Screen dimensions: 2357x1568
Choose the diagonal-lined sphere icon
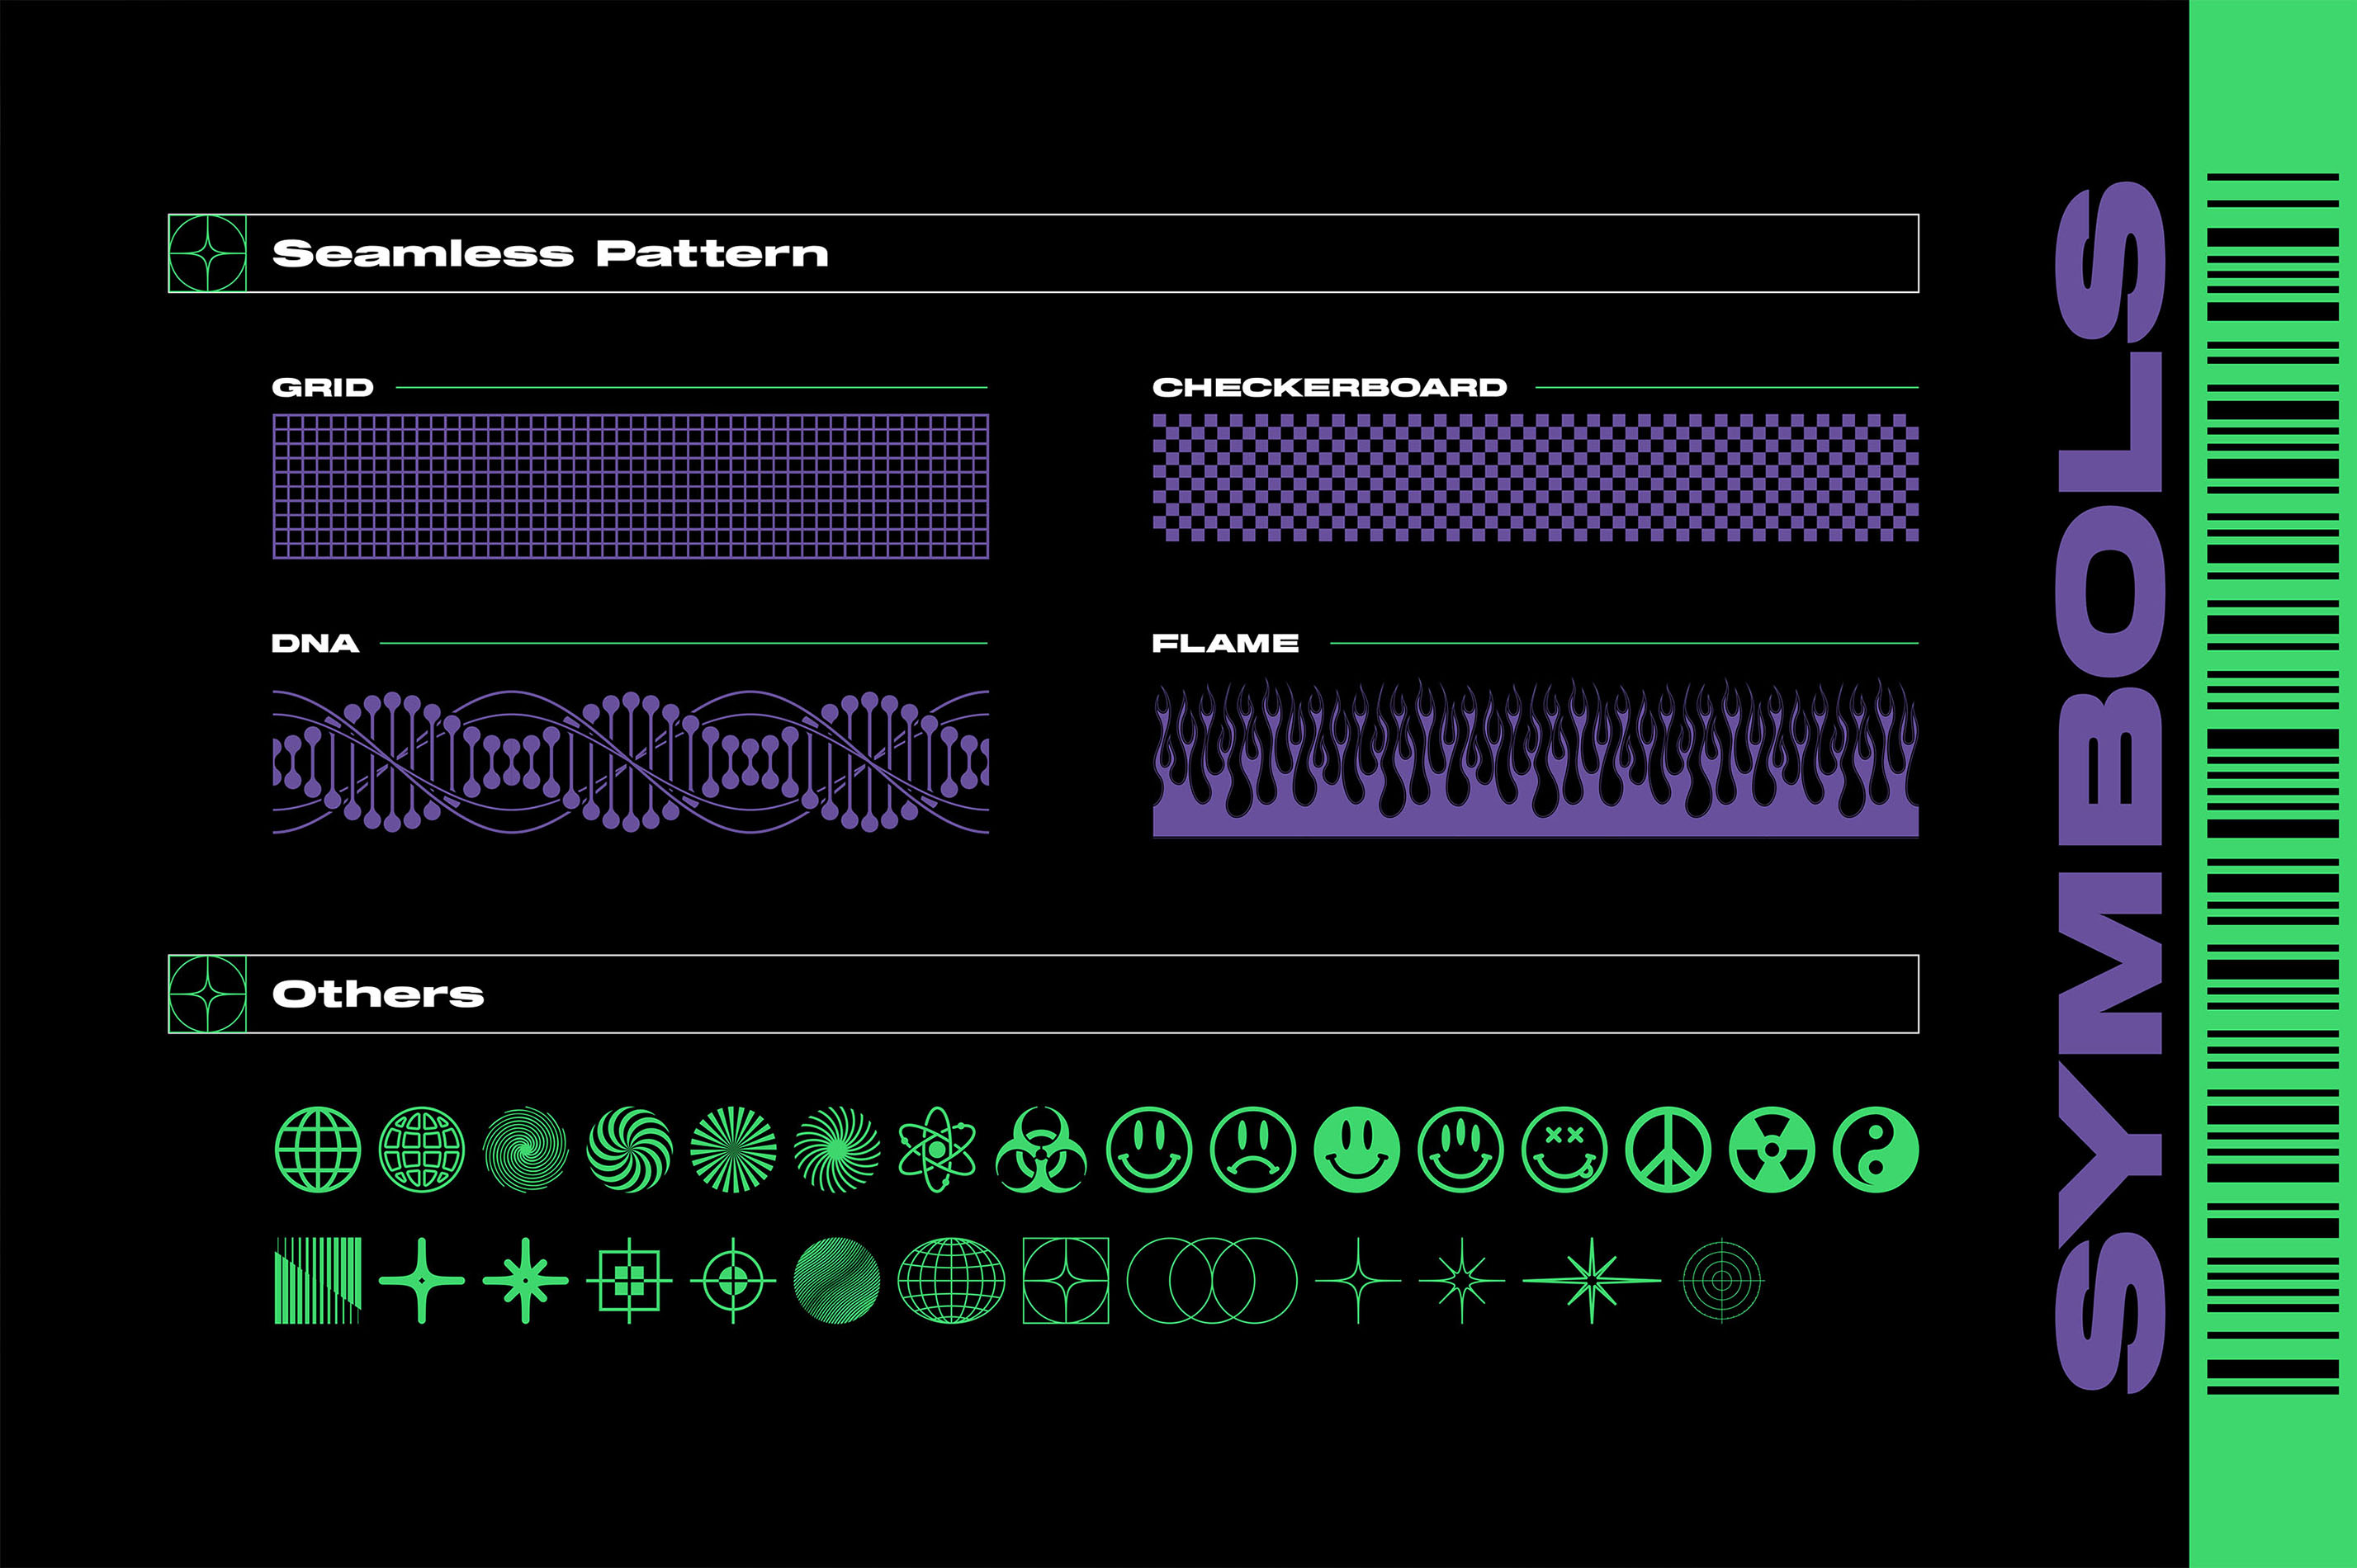pos(836,1280)
